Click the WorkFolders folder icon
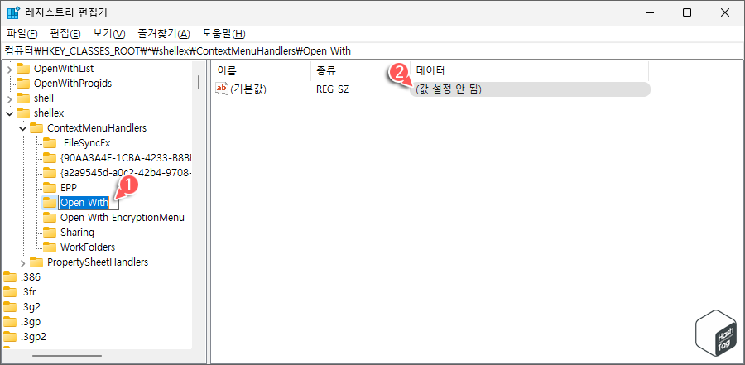 point(50,247)
